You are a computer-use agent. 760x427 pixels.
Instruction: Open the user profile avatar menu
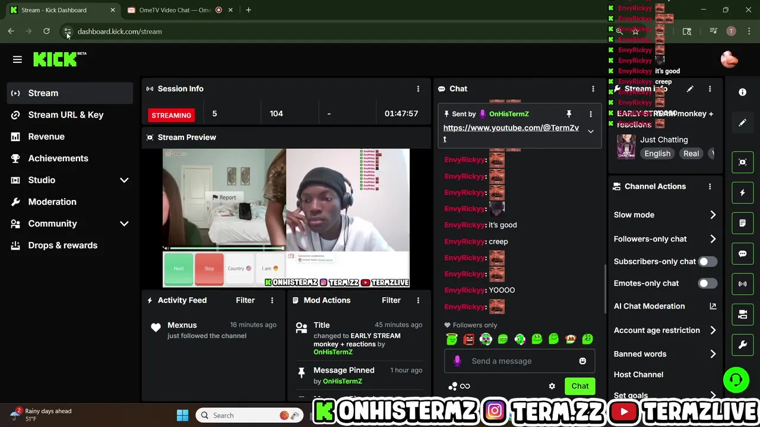click(x=729, y=59)
